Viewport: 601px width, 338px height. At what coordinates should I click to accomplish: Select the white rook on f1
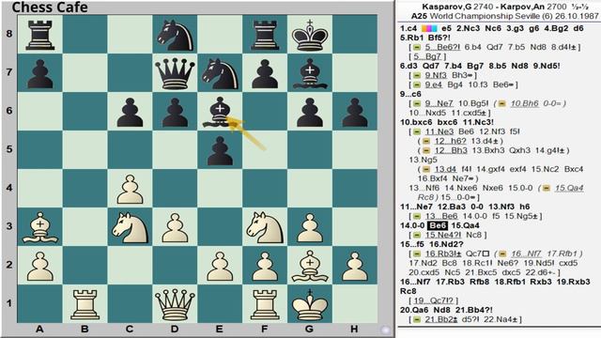point(265,304)
